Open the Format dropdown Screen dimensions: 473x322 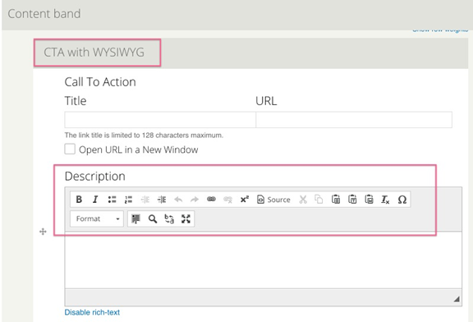pyautogui.click(x=97, y=218)
